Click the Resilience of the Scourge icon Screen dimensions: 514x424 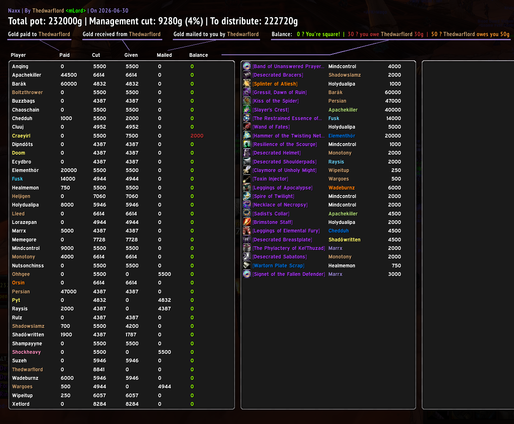[247, 144]
